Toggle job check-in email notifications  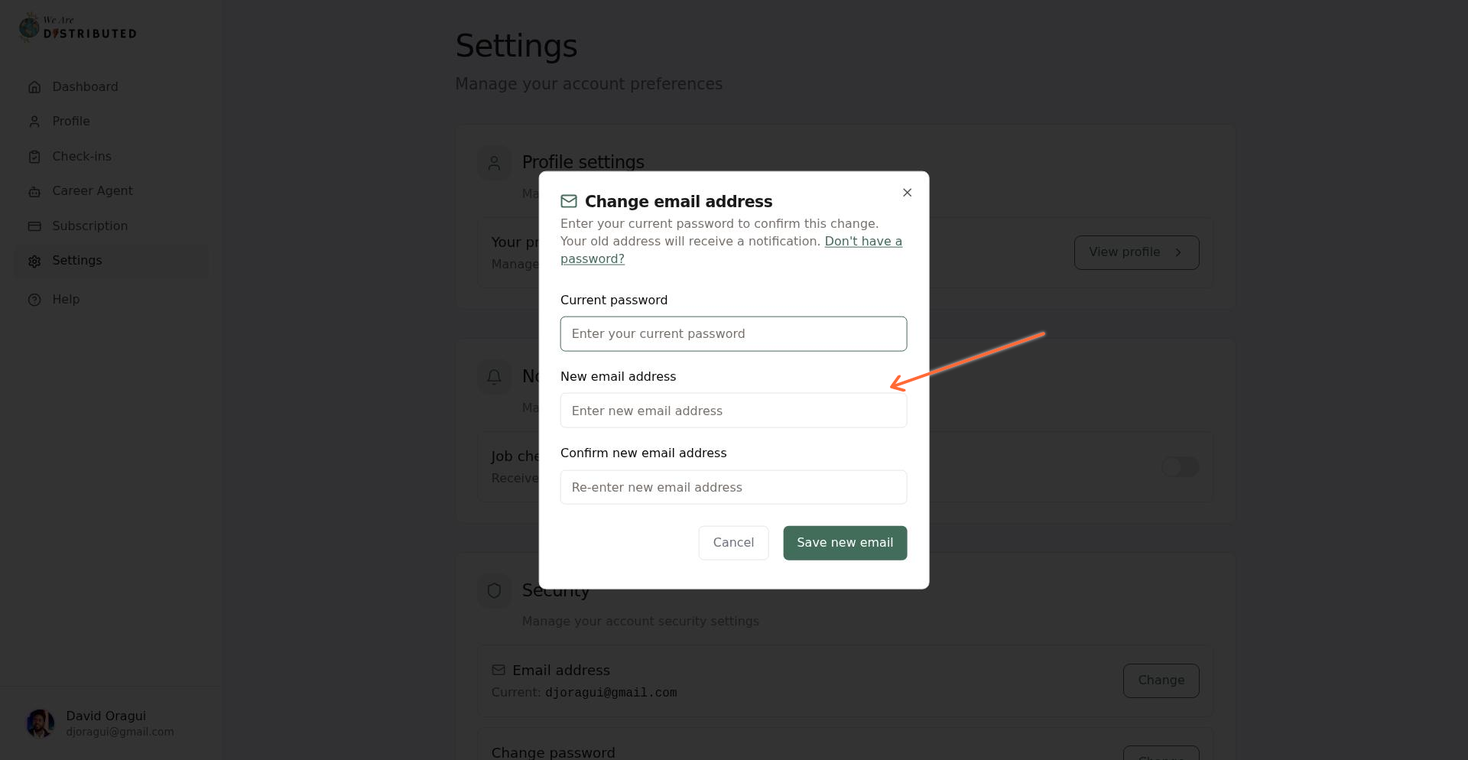[1180, 466]
